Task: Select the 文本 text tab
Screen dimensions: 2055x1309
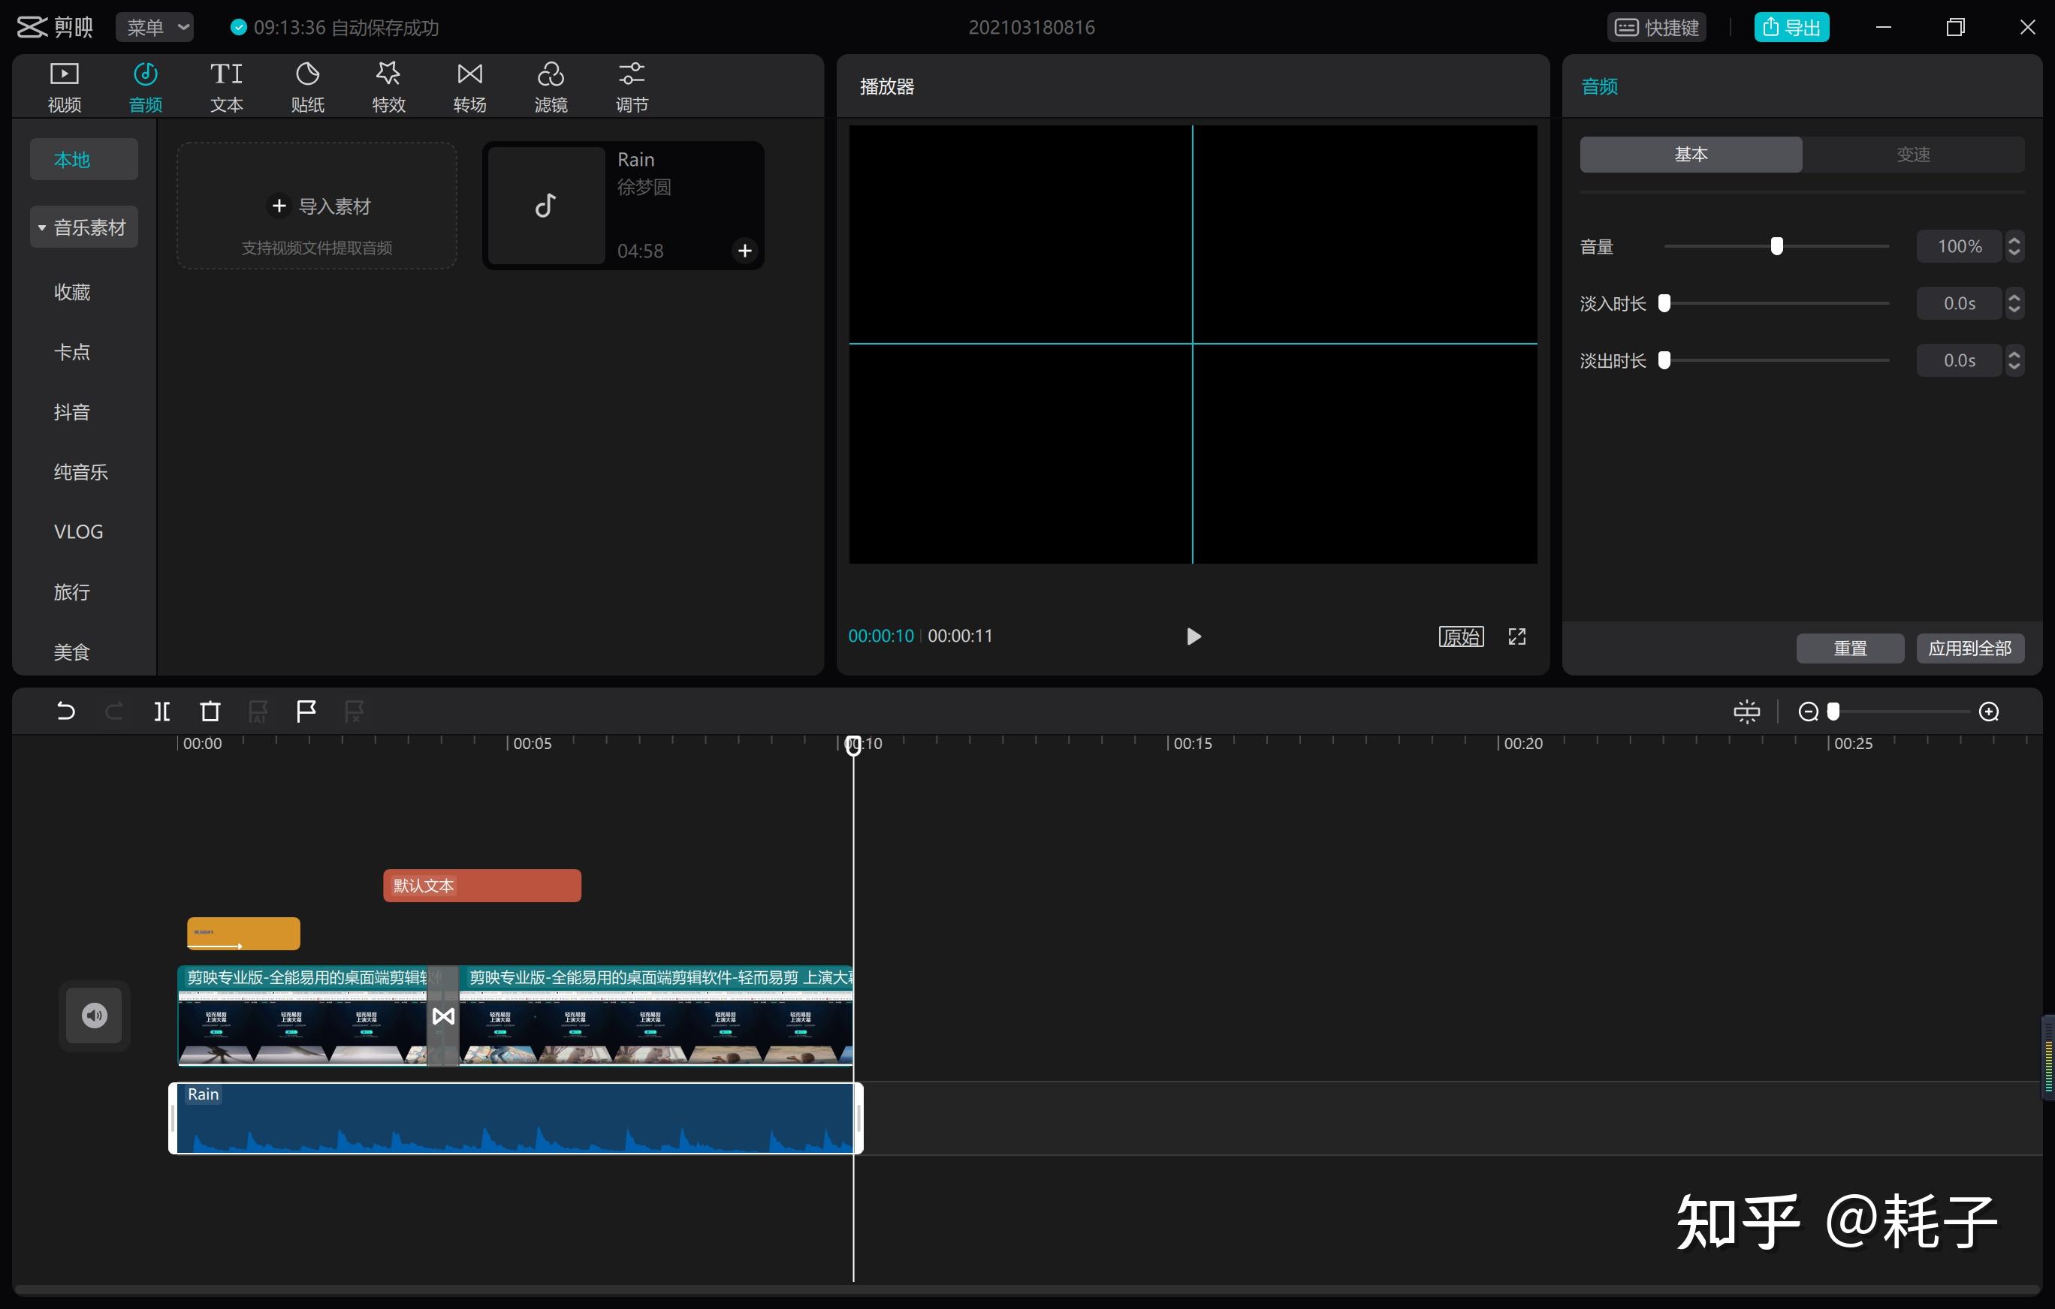Action: point(226,87)
